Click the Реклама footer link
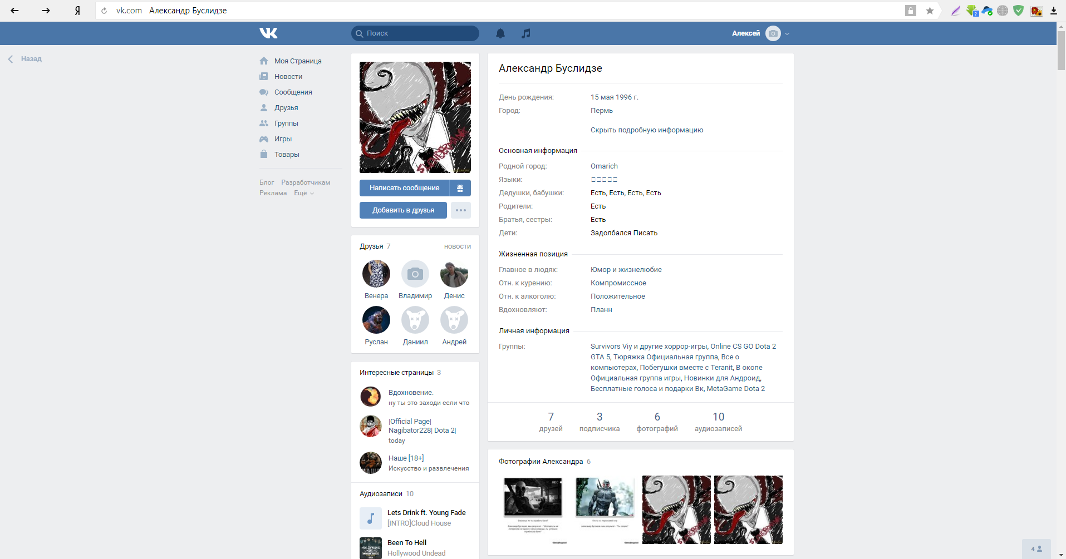 [x=273, y=193]
